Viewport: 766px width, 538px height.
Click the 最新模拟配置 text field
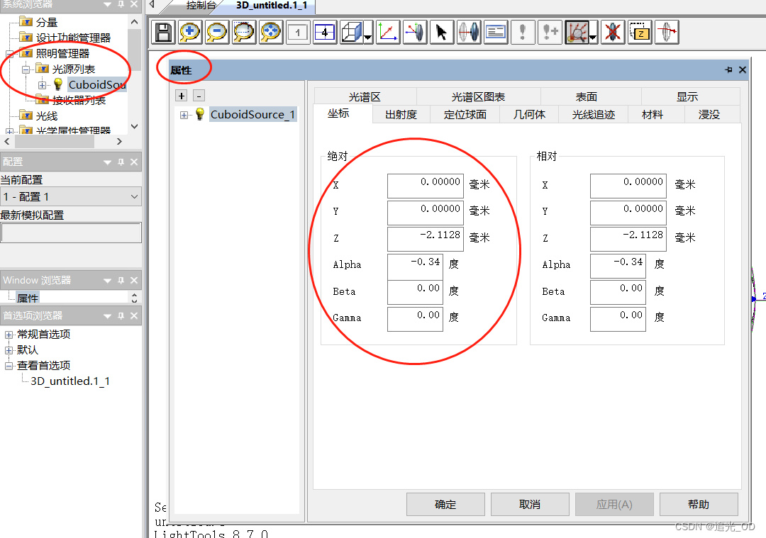pyautogui.click(x=72, y=232)
